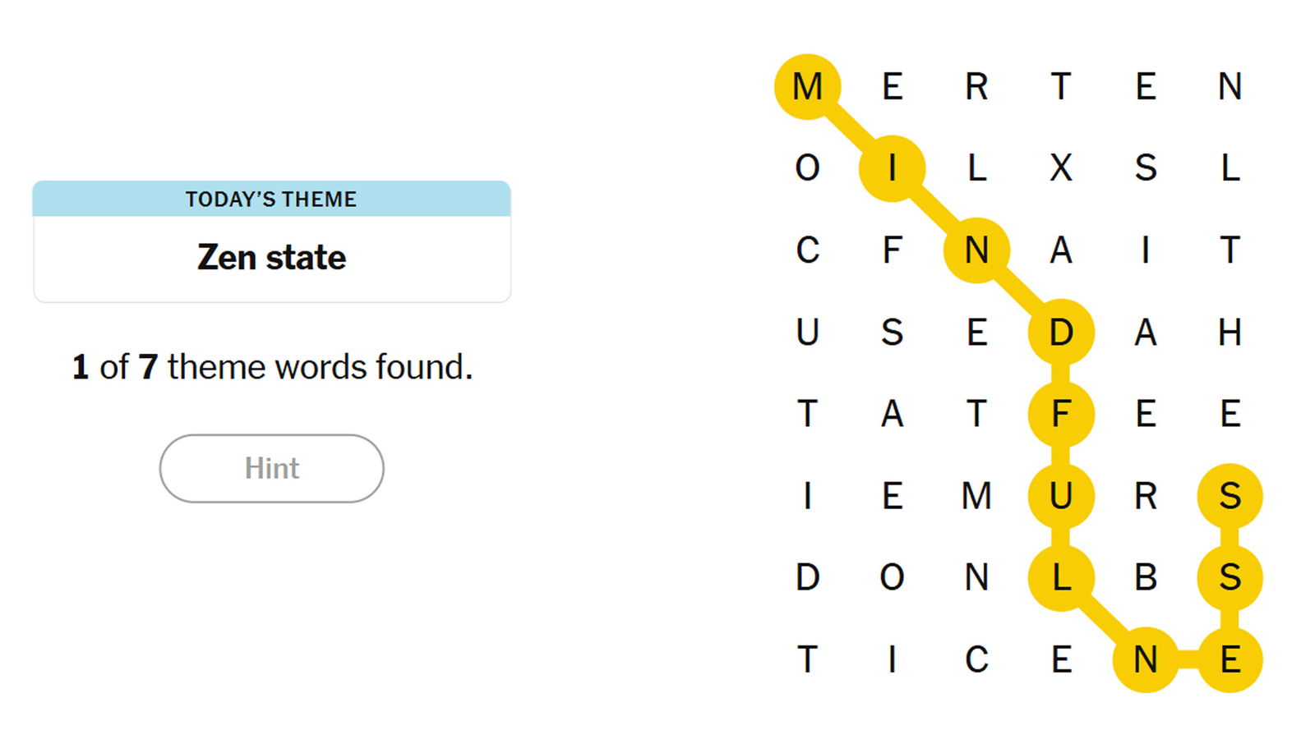Image resolution: width=1315 pixels, height=739 pixels.
Task: Click the Hint button
Action: pyautogui.click(x=271, y=468)
